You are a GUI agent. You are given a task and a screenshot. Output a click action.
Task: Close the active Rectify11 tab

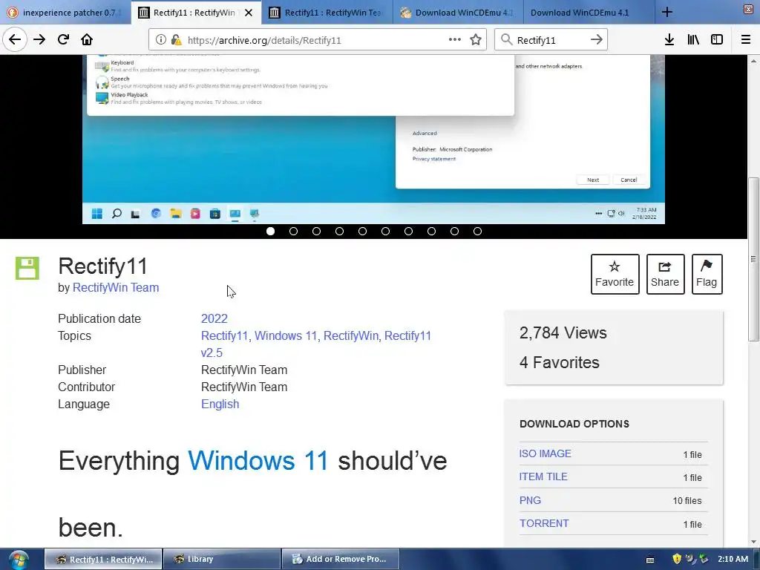coord(249,13)
